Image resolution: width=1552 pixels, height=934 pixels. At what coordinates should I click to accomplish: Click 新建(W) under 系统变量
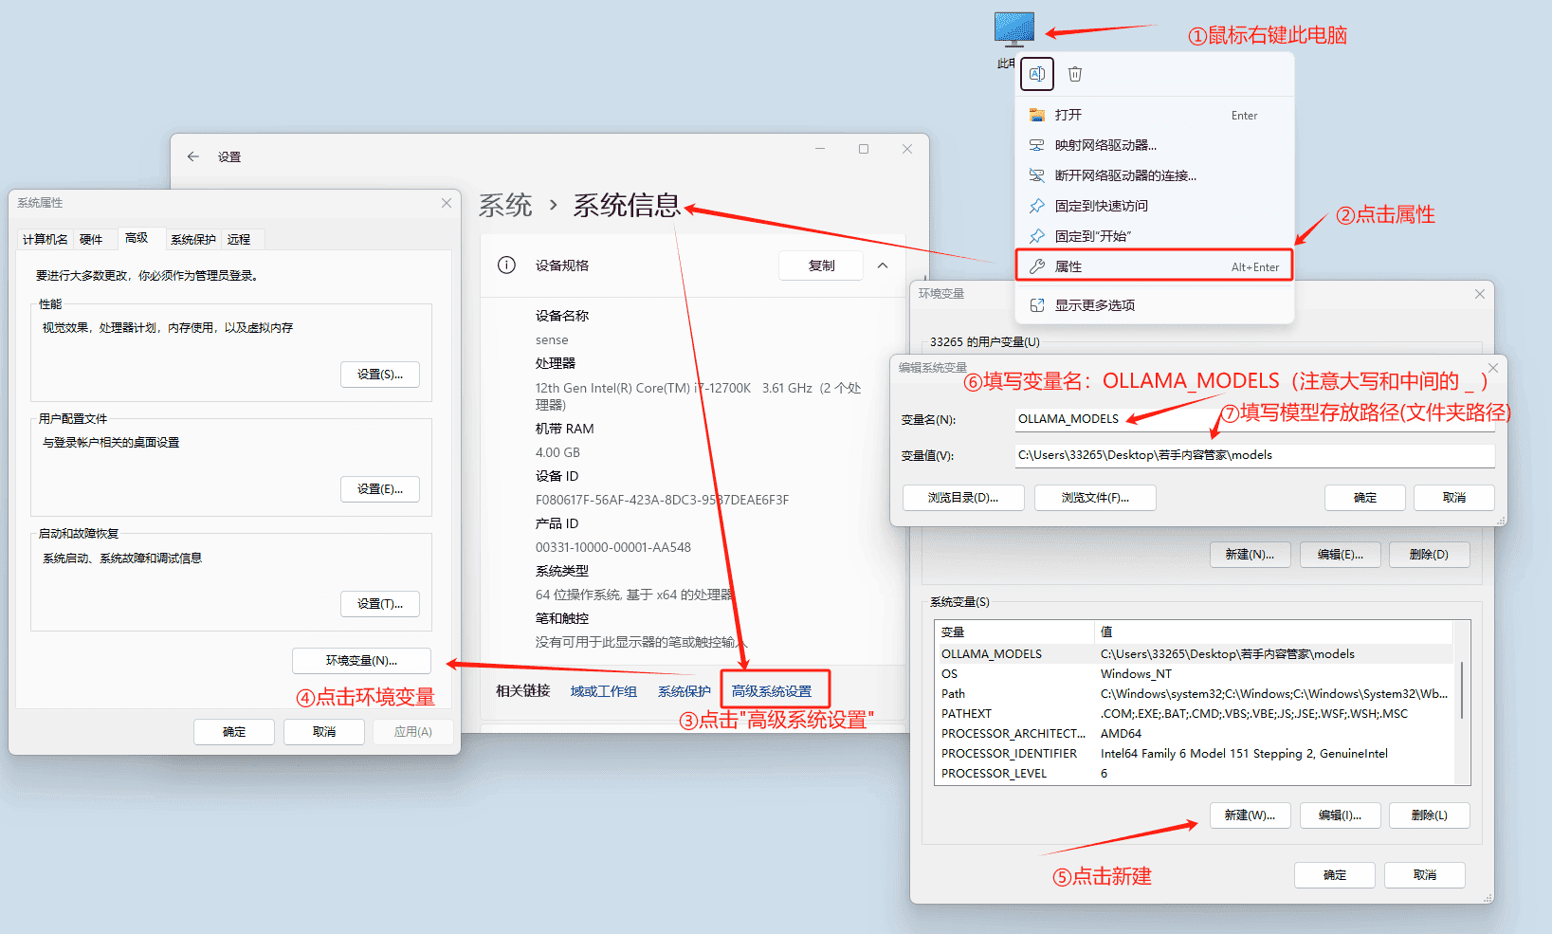pyautogui.click(x=1250, y=815)
